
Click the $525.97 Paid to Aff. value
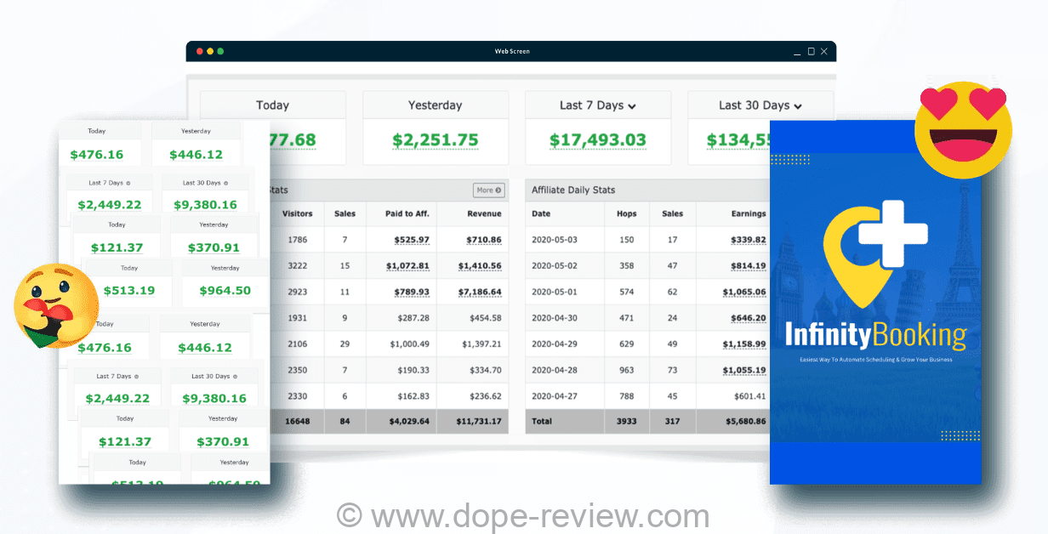pos(407,240)
